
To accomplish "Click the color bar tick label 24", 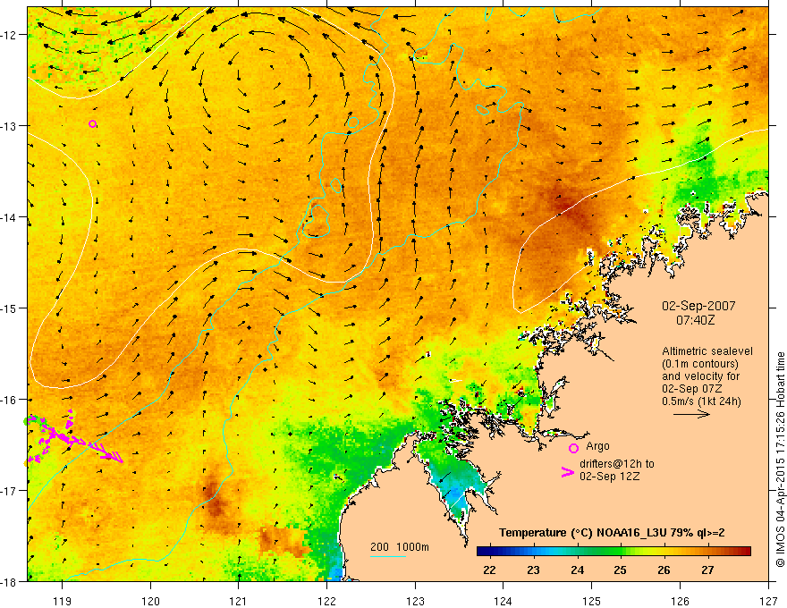I will (577, 570).
